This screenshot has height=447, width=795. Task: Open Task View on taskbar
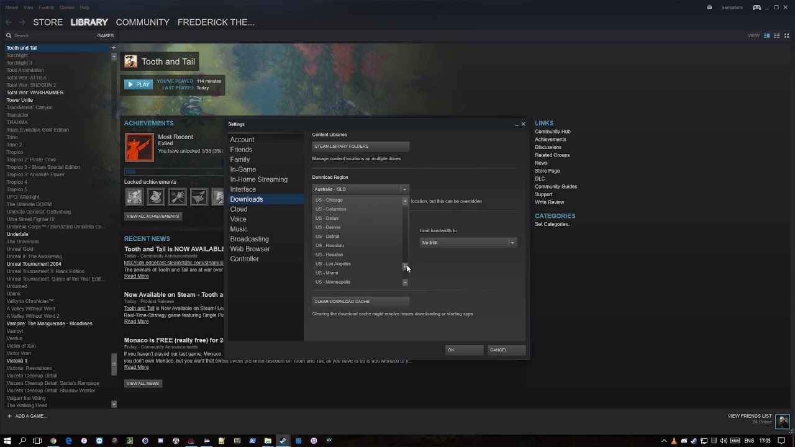tap(37, 441)
